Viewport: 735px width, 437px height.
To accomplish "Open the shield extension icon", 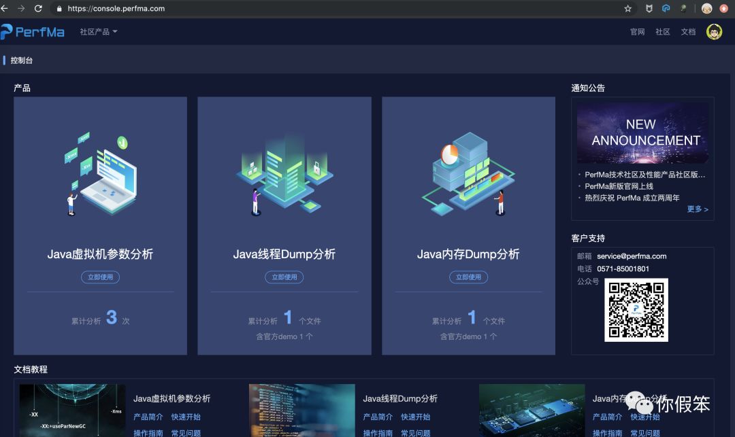I will click(x=649, y=9).
